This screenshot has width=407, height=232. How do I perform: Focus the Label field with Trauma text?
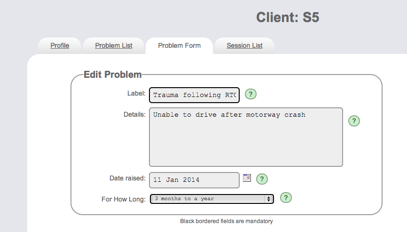click(x=194, y=95)
